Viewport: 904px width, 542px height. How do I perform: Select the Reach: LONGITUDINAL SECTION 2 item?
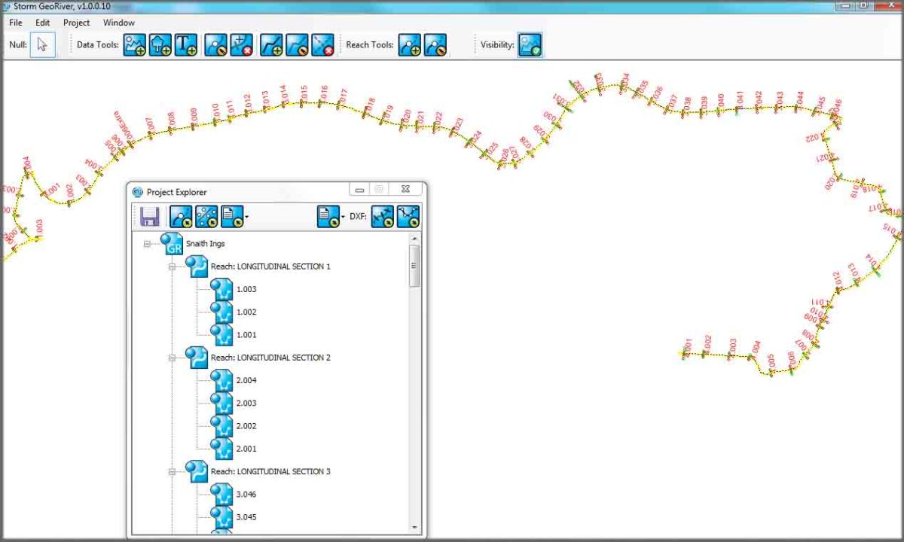270,358
